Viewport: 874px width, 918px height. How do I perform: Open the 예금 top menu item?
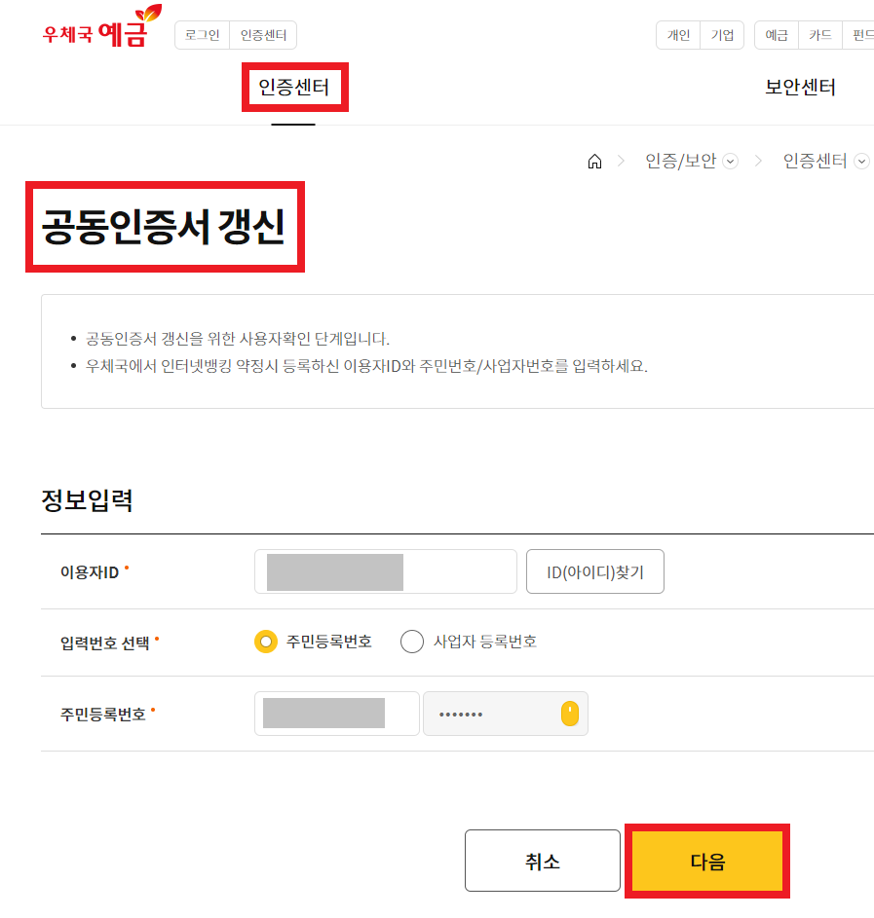tap(777, 35)
